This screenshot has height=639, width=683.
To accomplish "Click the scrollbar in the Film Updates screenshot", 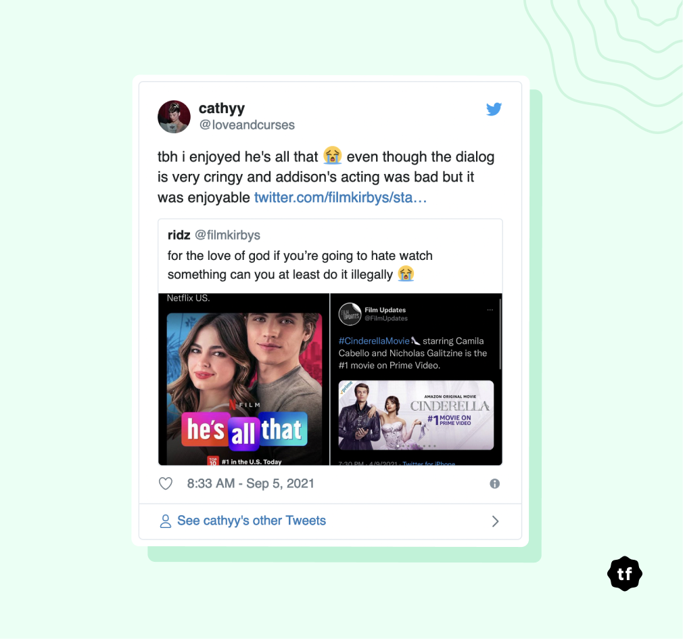I will click(500, 335).
